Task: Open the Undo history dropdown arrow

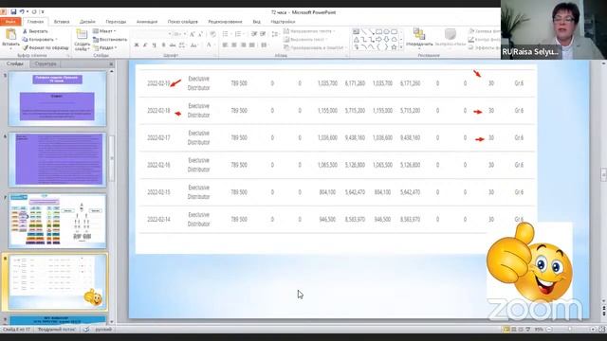Action: pyautogui.click(x=28, y=12)
